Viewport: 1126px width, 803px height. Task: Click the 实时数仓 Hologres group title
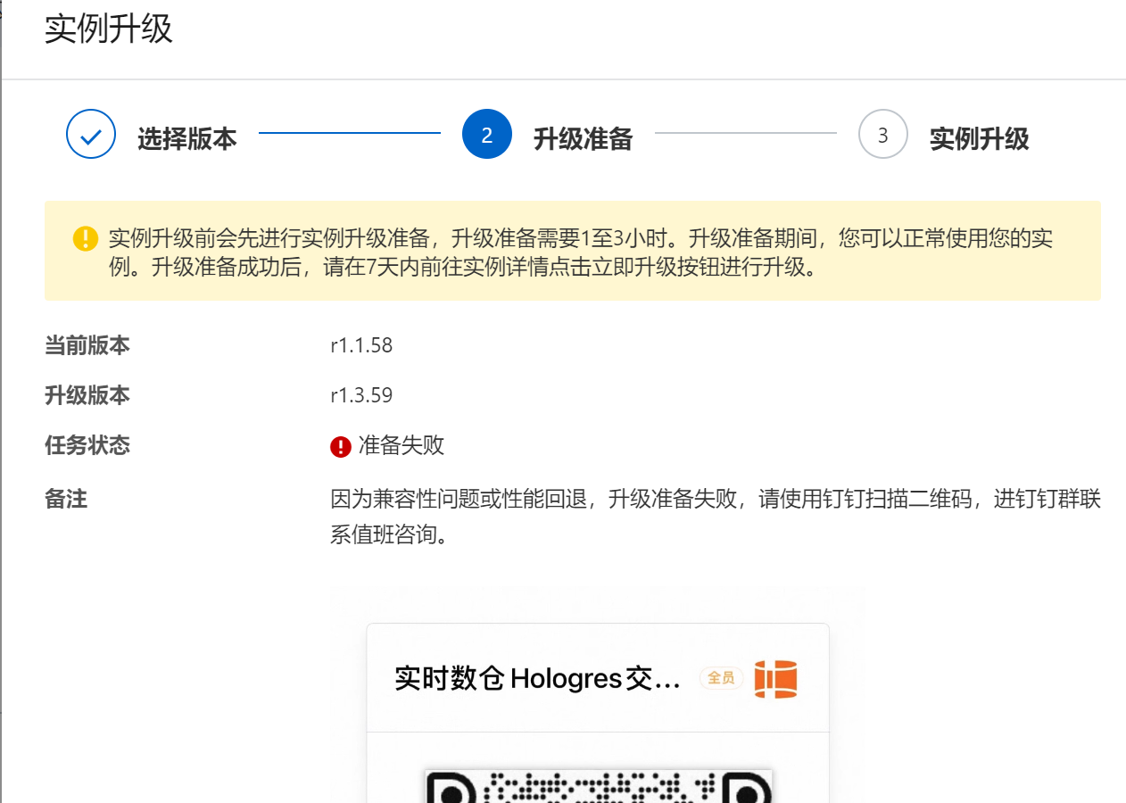(x=538, y=679)
